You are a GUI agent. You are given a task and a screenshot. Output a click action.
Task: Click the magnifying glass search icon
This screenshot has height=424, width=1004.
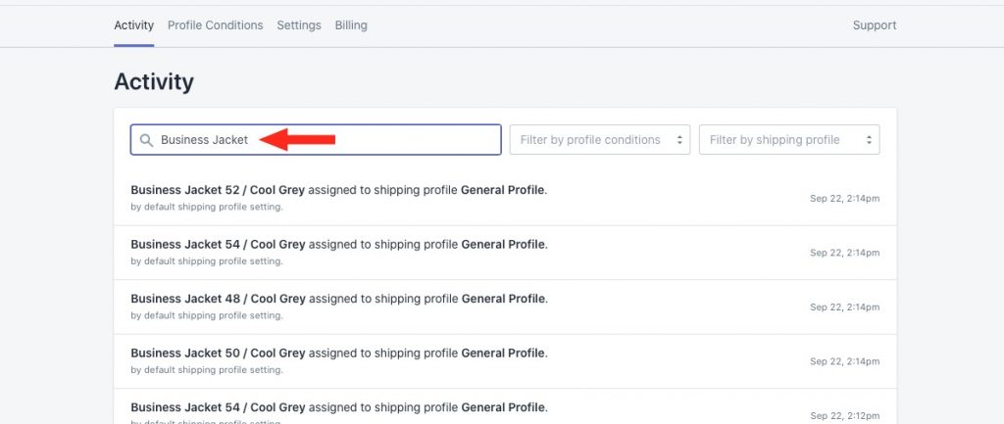point(147,140)
